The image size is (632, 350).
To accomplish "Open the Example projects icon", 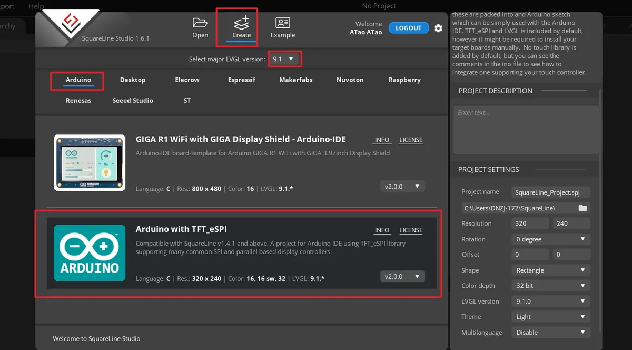I will click(283, 23).
